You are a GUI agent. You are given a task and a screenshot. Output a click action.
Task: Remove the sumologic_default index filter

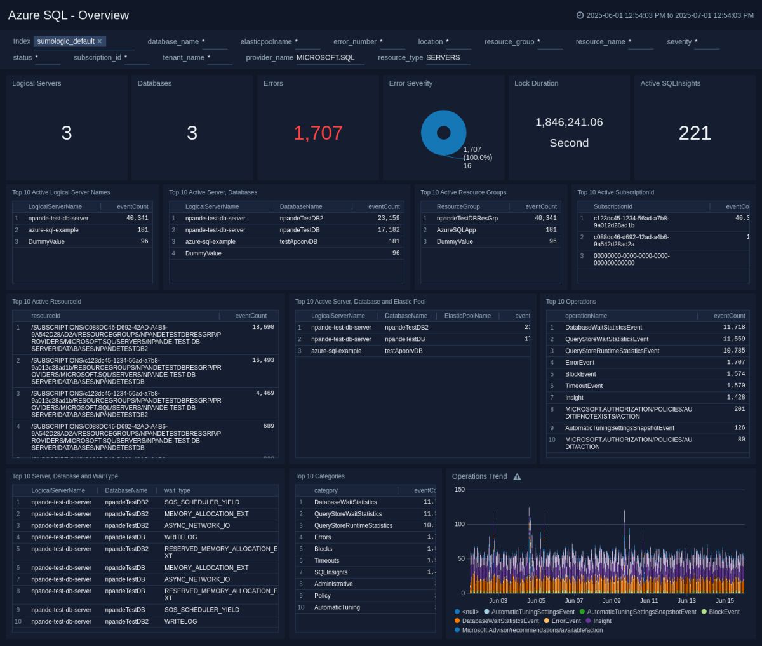pos(99,41)
